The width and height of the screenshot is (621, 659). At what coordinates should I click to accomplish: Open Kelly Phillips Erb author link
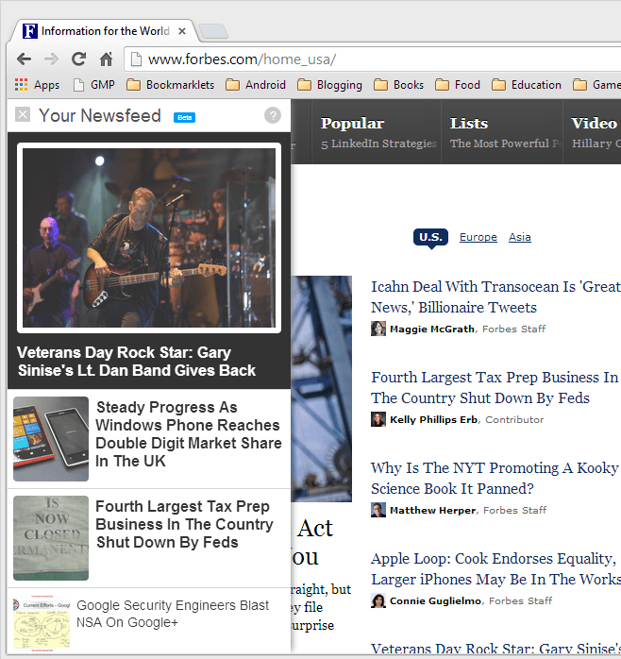(433, 419)
